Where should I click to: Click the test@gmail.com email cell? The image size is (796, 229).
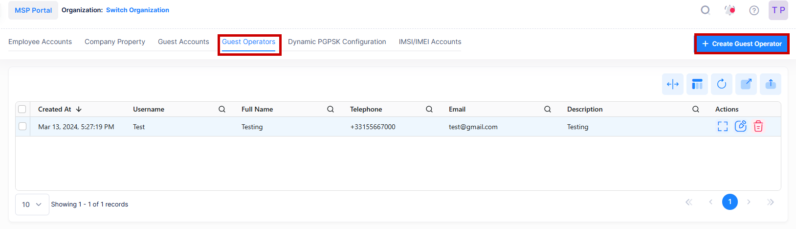(473, 127)
